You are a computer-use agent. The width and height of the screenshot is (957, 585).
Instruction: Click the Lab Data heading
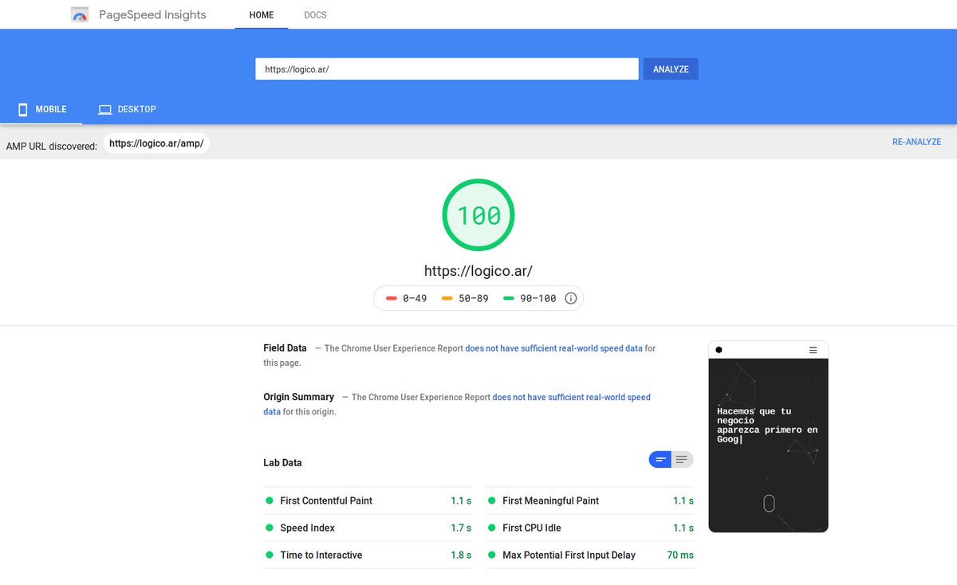tap(282, 462)
